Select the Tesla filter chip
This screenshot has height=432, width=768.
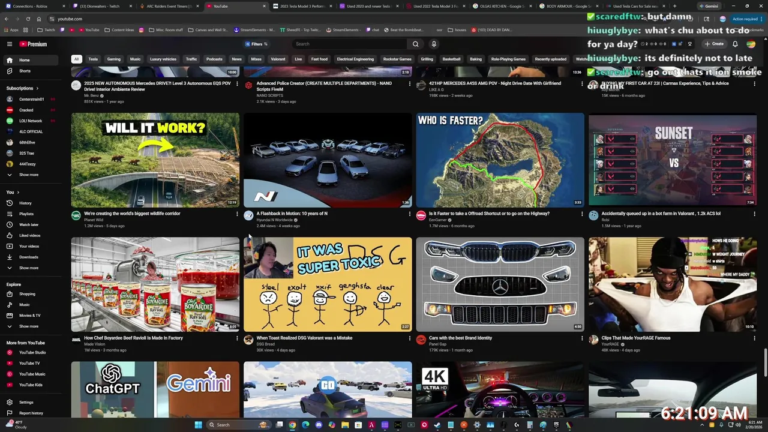(93, 59)
